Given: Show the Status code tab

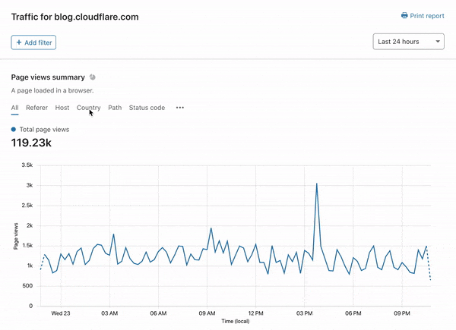Looking at the screenshot, I should pos(147,108).
